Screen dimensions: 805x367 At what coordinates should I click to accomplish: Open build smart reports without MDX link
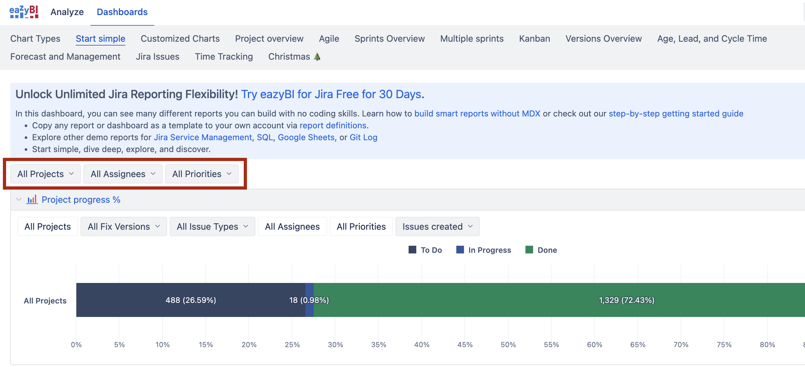pos(477,114)
